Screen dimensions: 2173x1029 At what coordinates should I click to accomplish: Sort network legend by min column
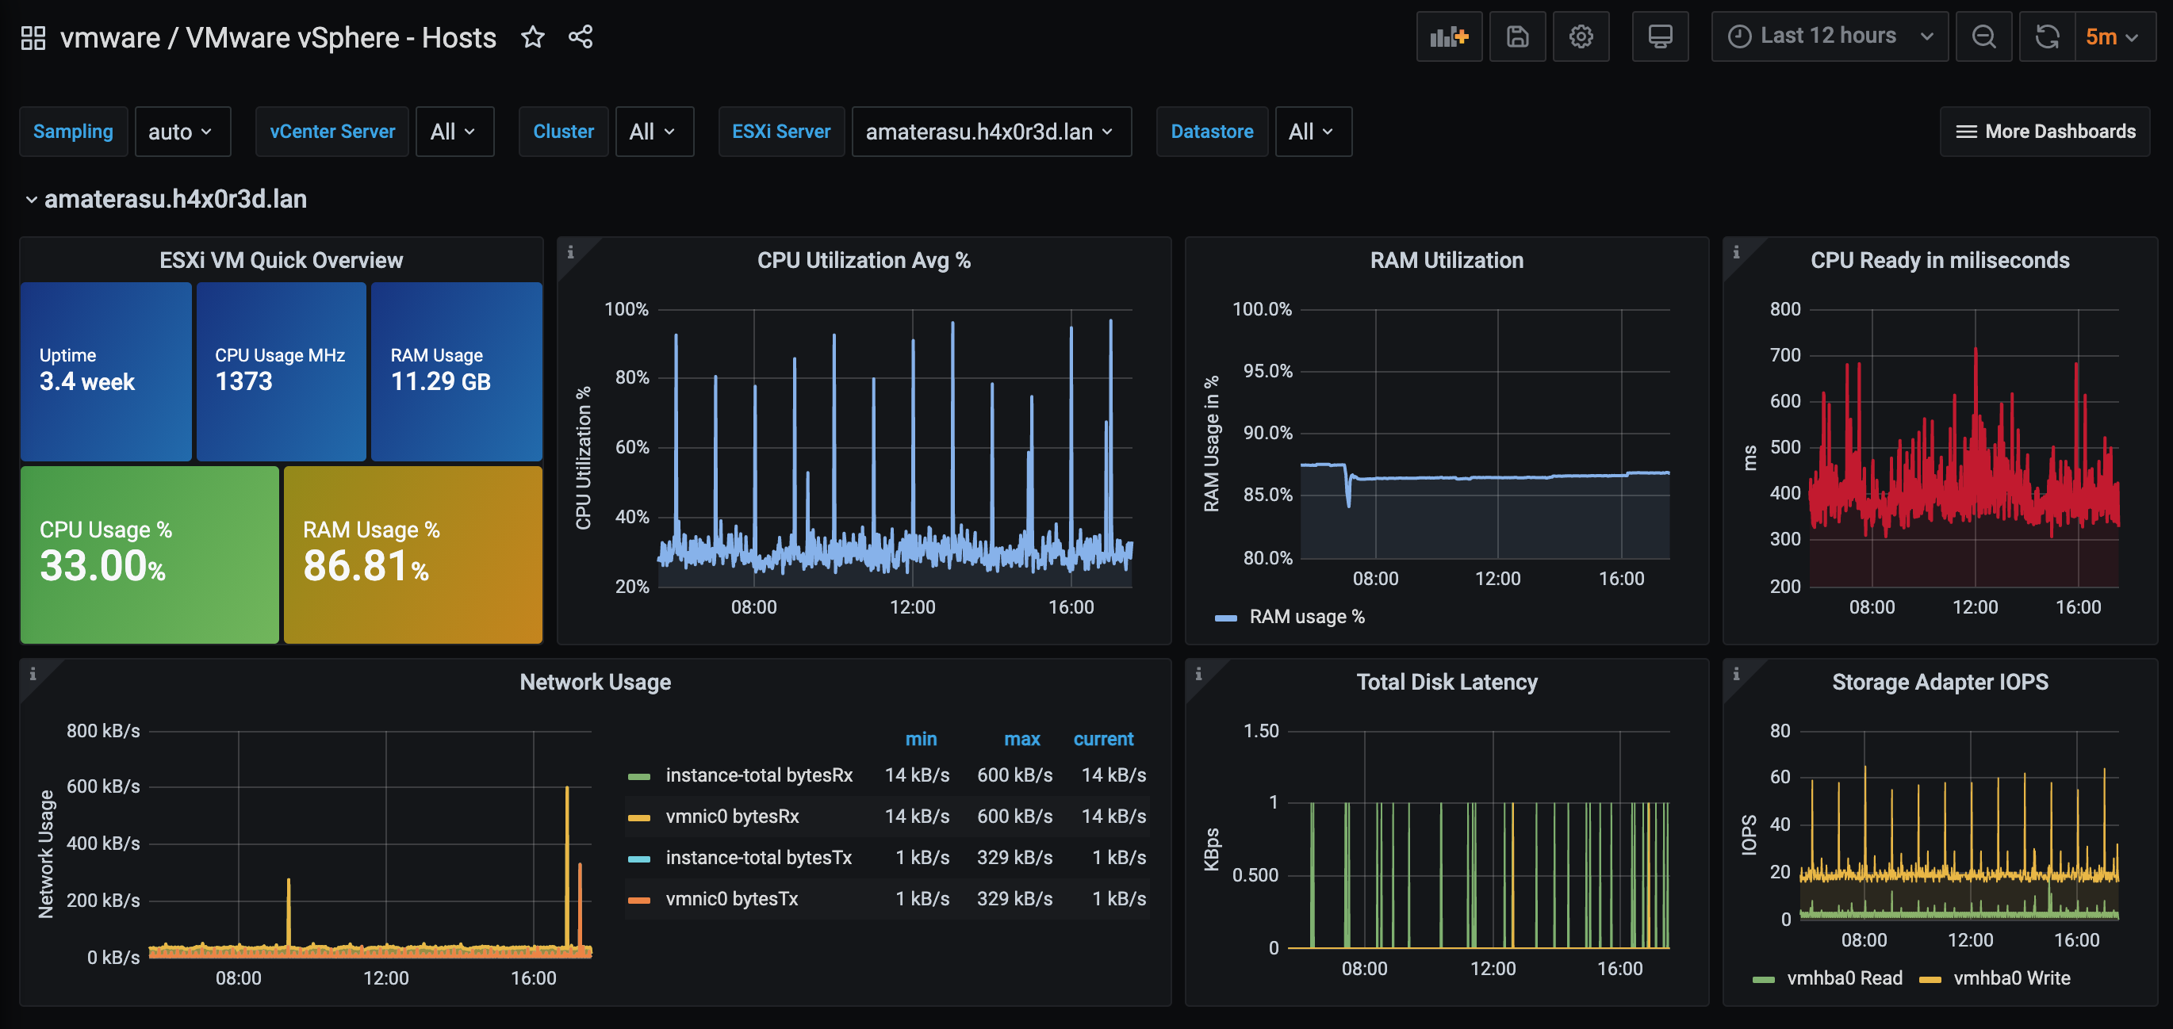click(x=920, y=739)
